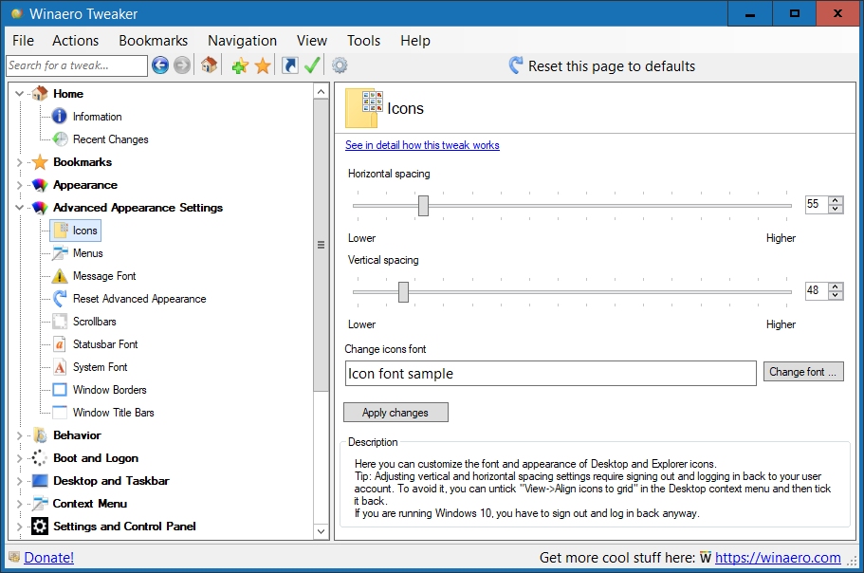This screenshot has height=573, width=864.
Task: Collapse the Advanced Appearance Settings node
Action: tap(19, 208)
